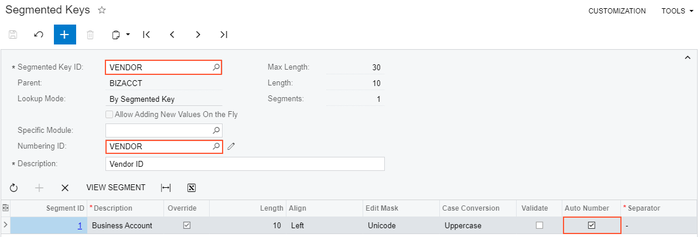Toggle the Override checkbox in segment row
This screenshot has width=700, height=237.
(187, 225)
